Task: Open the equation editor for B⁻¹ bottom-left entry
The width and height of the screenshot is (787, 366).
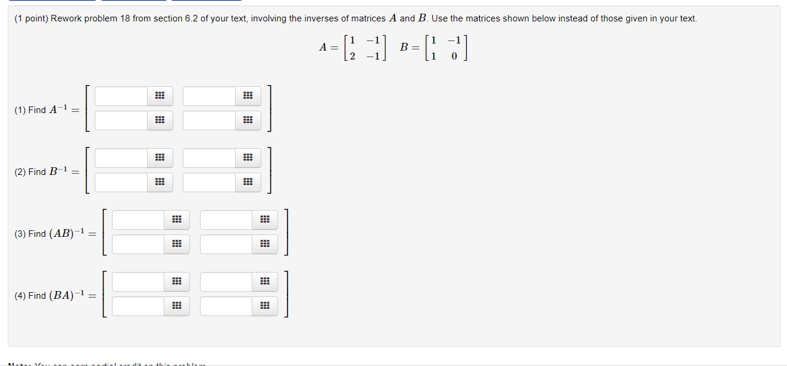Action: [160, 182]
